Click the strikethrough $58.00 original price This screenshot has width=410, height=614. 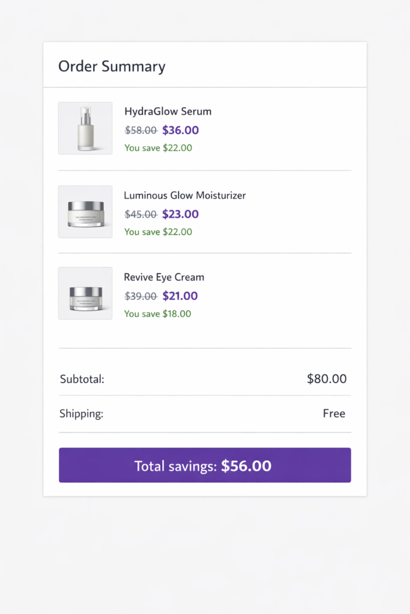(x=140, y=130)
